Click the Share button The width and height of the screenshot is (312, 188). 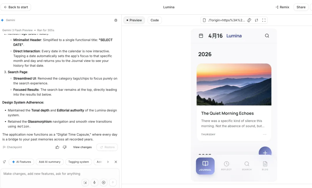pos(301,7)
